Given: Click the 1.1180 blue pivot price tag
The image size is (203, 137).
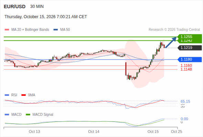Looking at the screenshot, I should [190, 59].
